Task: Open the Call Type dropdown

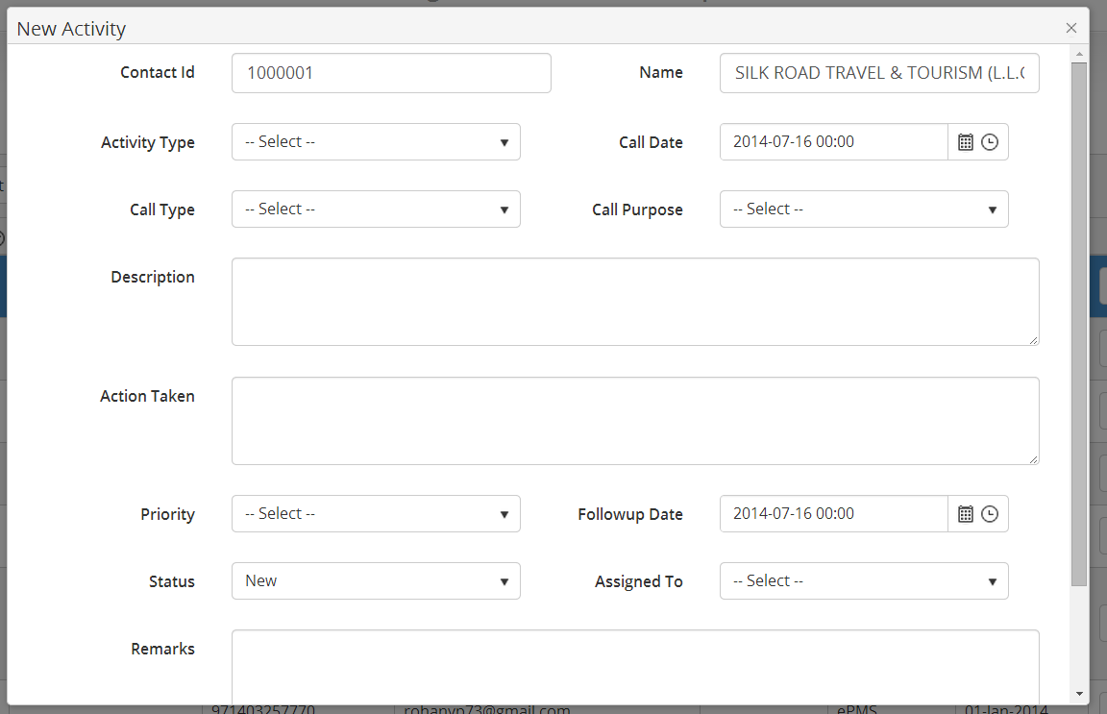Action: coord(376,209)
